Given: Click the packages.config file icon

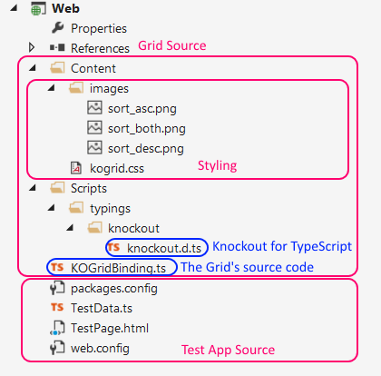Looking at the screenshot, I should pos(57,288).
